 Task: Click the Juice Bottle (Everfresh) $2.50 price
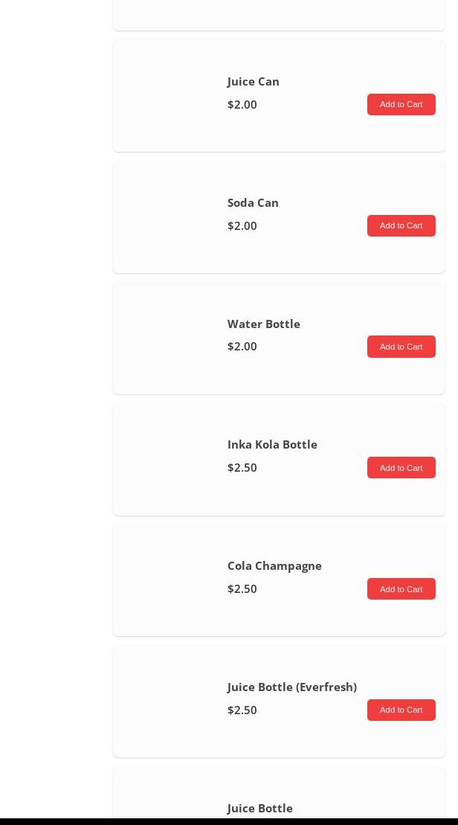point(242,710)
